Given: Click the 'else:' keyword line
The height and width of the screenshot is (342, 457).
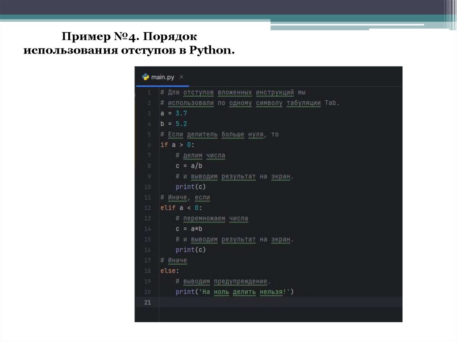Looking at the screenshot, I should click(x=170, y=271).
